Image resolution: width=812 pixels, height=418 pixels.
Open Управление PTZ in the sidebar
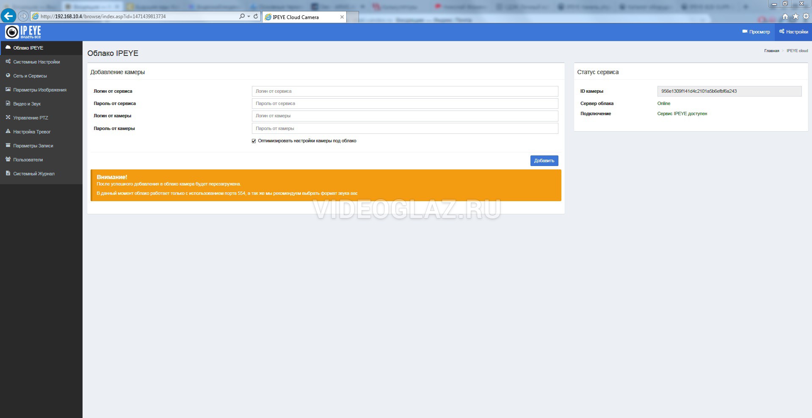[x=41, y=118]
